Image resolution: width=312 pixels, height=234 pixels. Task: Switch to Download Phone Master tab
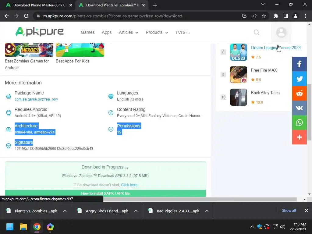37,5
